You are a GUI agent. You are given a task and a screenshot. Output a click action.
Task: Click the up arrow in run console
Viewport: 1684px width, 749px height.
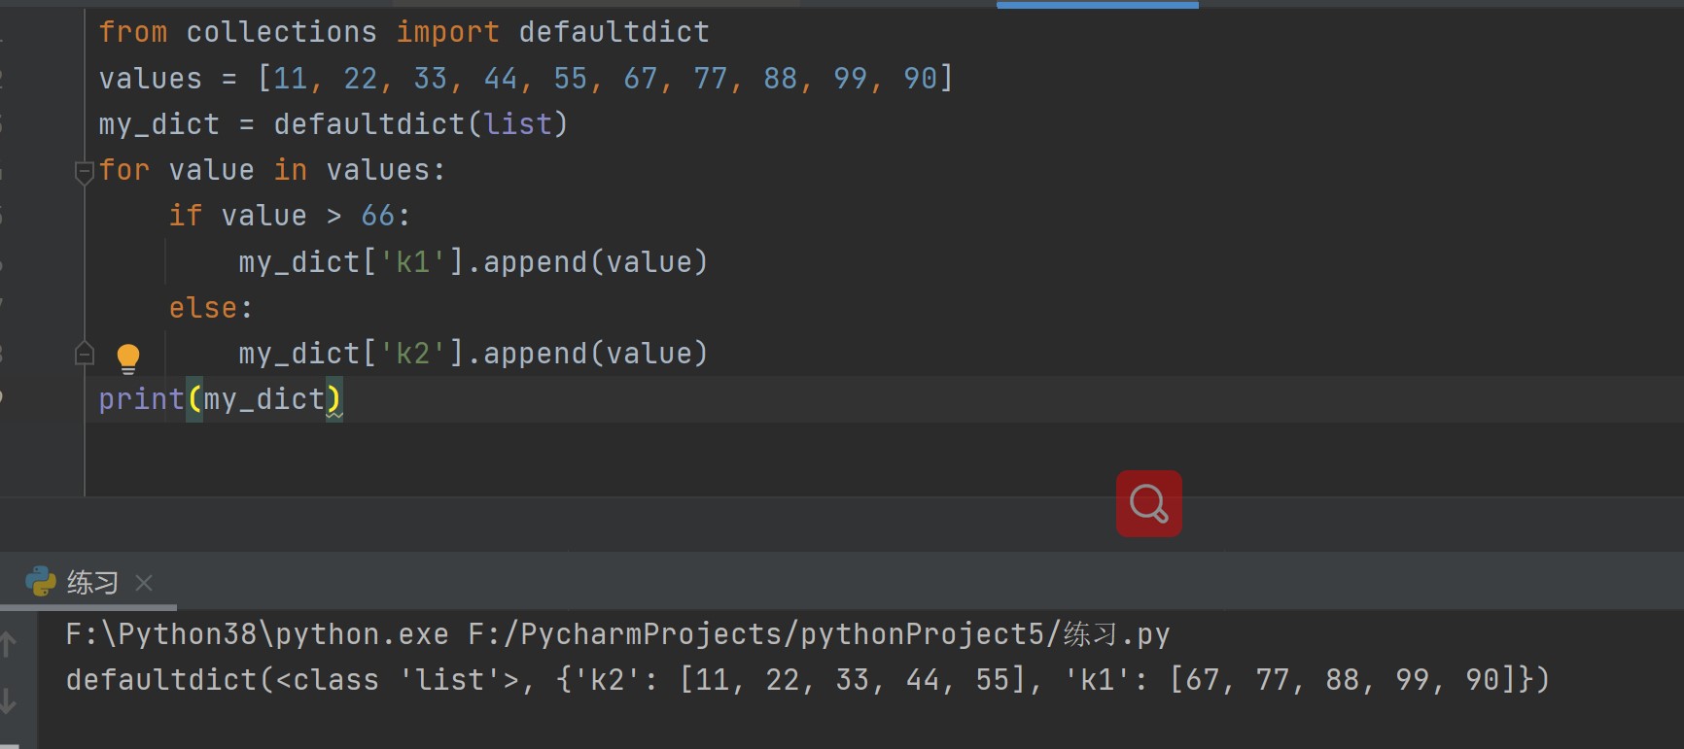pos(9,643)
